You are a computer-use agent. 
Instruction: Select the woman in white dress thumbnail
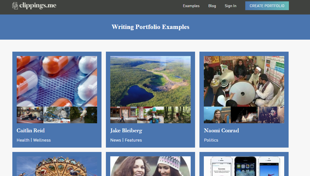pyautogui.click(x=84, y=115)
